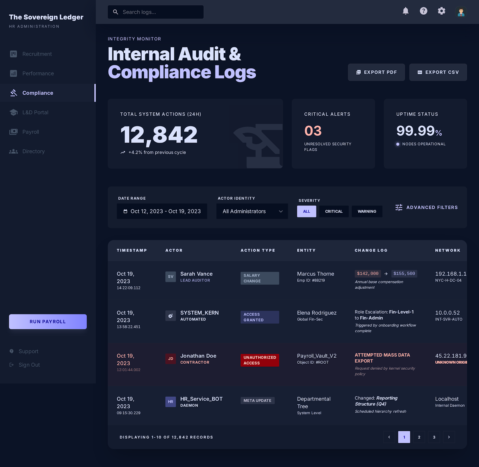Open the Support link
This screenshot has width=479, height=467.
point(24,351)
